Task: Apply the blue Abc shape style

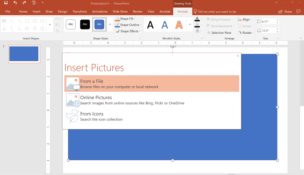Action: tap(99, 24)
